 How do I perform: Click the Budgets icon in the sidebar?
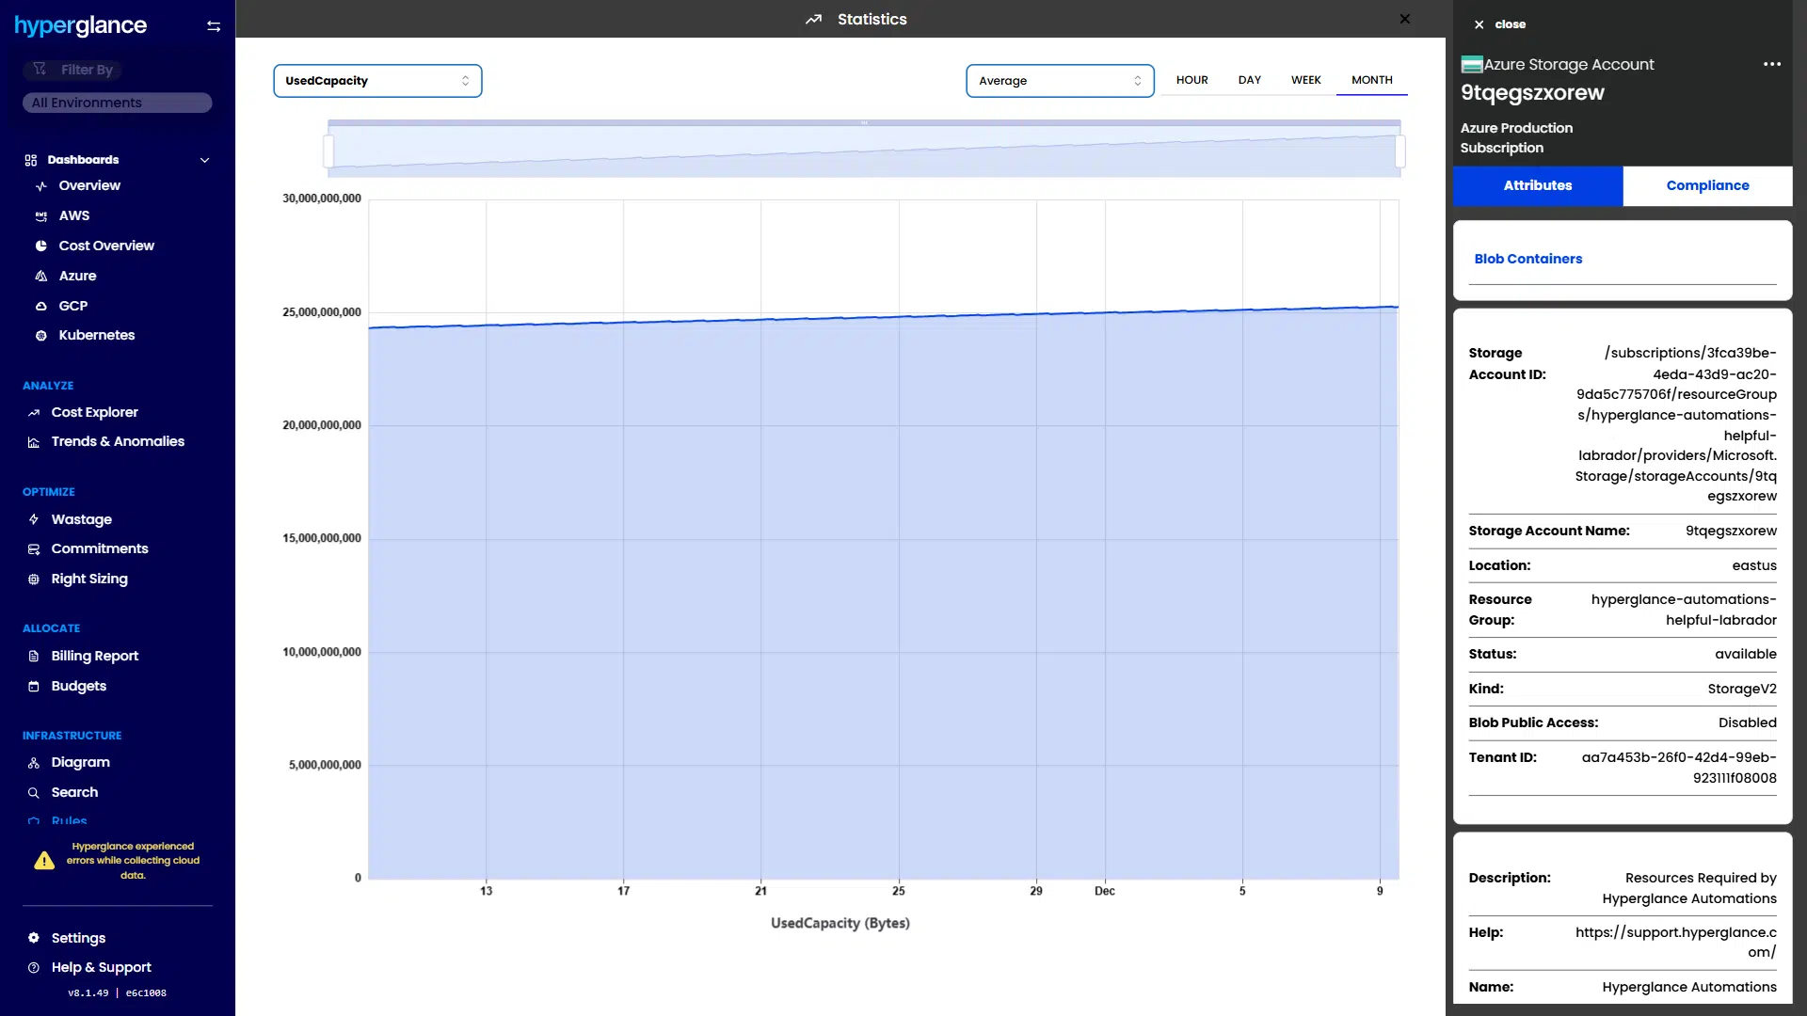point(34,687)
